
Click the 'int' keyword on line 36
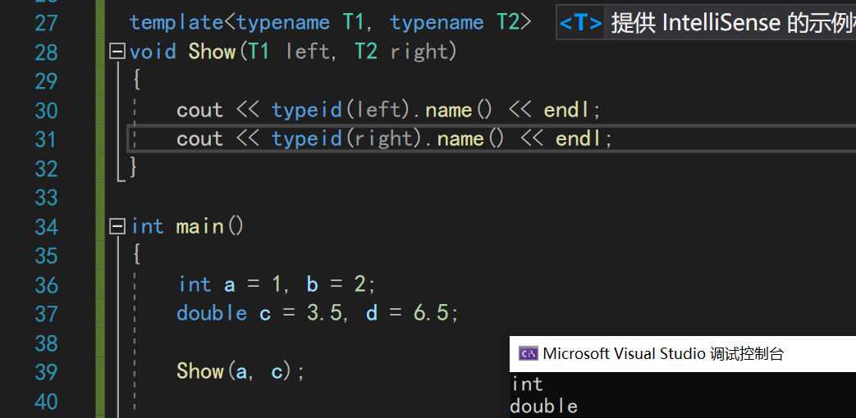pos(195,284)
